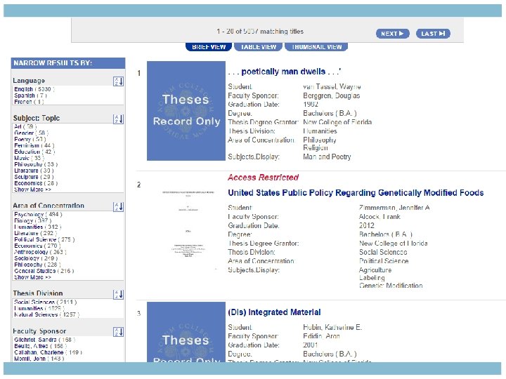Image resolution: width=506 pixels, height=379 pixels.
Task: Jump to the LAST results page
Action: click(x=433, y=34)
